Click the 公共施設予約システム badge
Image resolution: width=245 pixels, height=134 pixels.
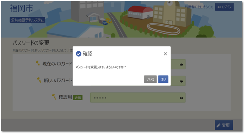pyautogui.click(x=27, y=20)
